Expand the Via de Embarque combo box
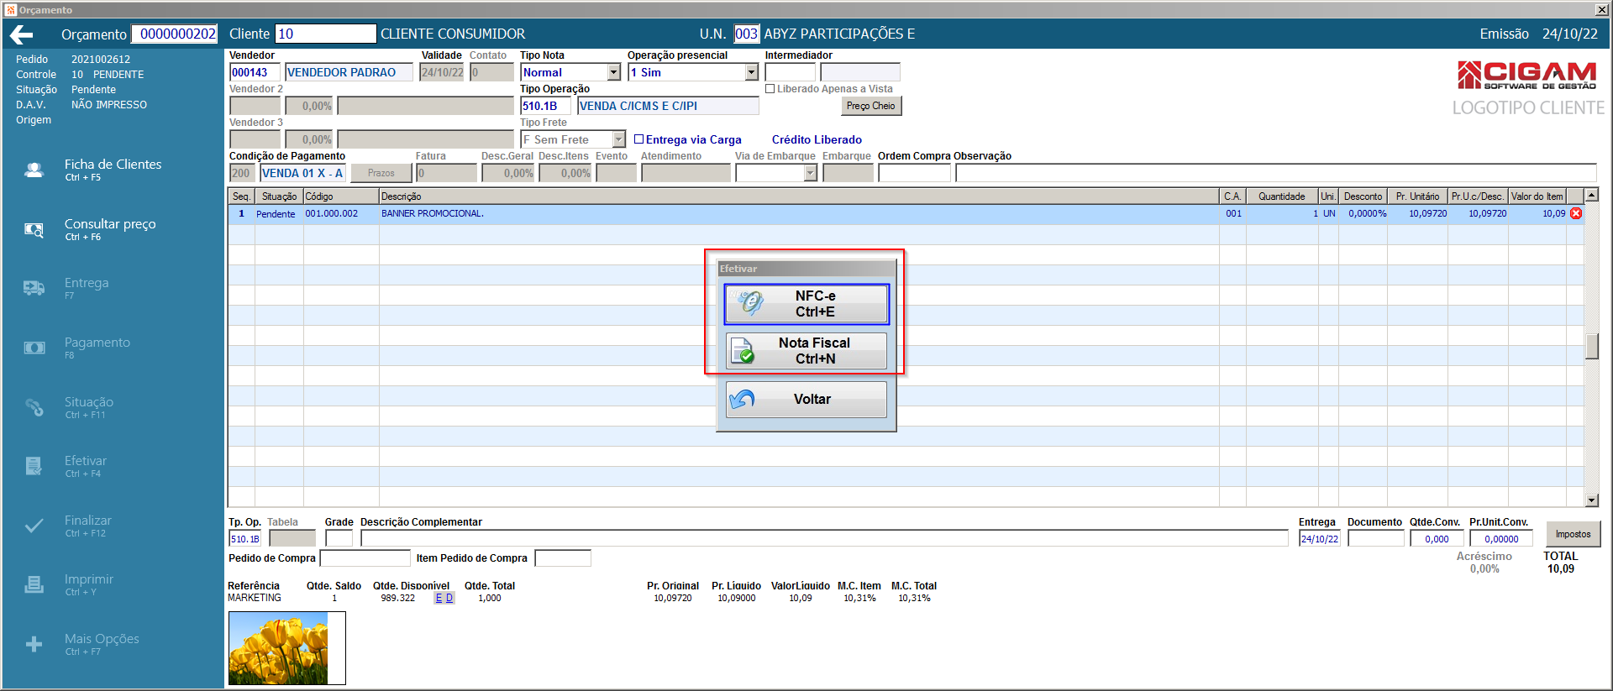The width and height of the screenshot is (1613, 691). coord(810,173)
